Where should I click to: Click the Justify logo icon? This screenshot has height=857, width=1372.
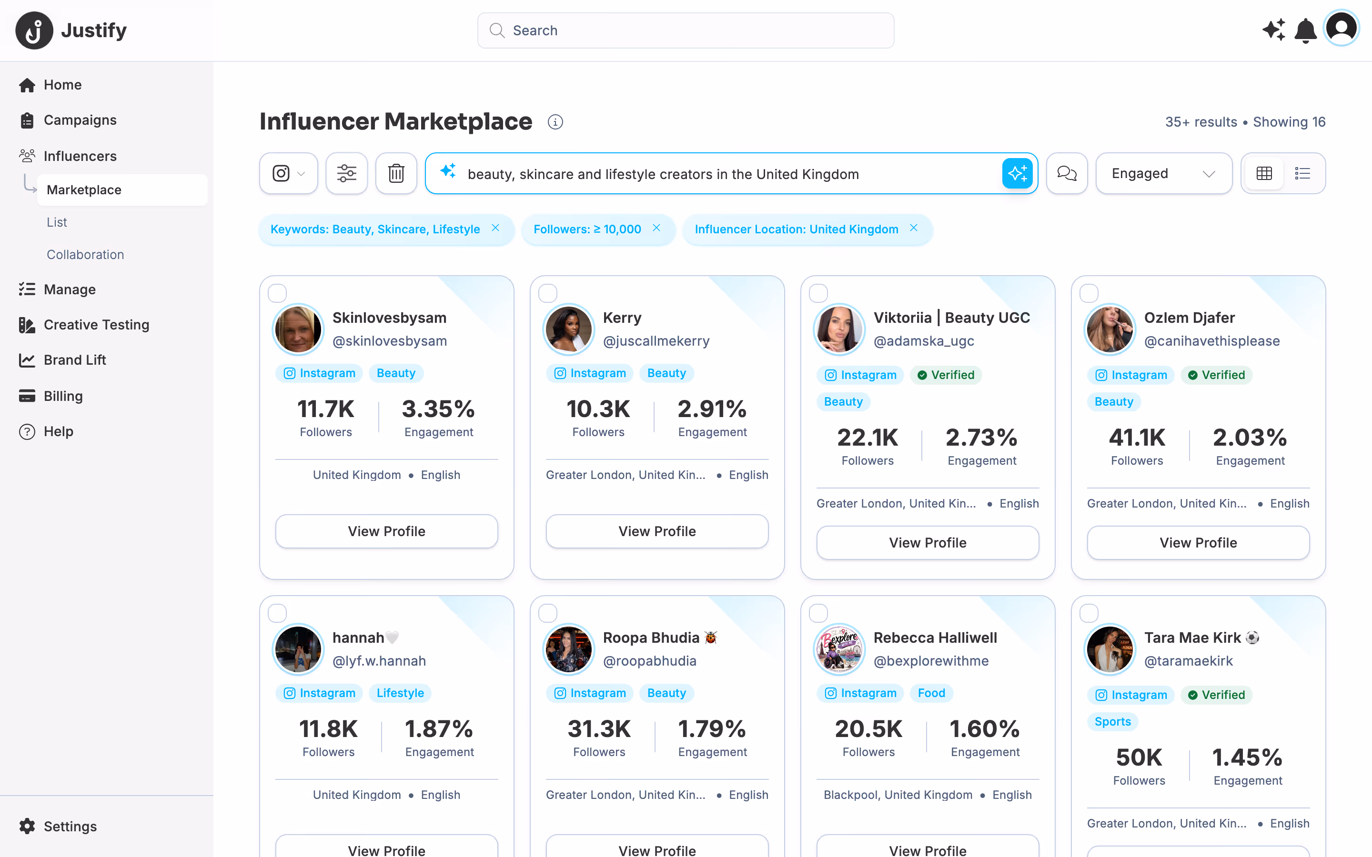(x=34, y=30)
